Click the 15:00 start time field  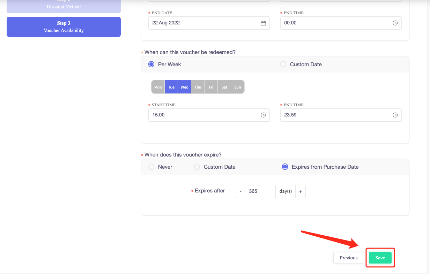click(x=203, y=115)
